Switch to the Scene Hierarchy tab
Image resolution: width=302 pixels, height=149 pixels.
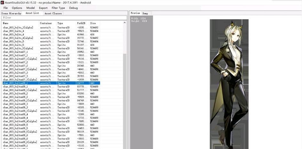pos(11,13)
